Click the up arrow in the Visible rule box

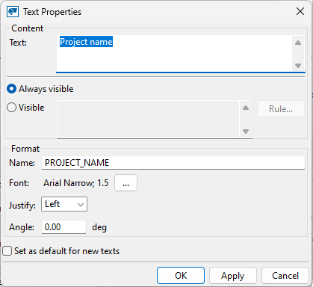pos(246,108)
